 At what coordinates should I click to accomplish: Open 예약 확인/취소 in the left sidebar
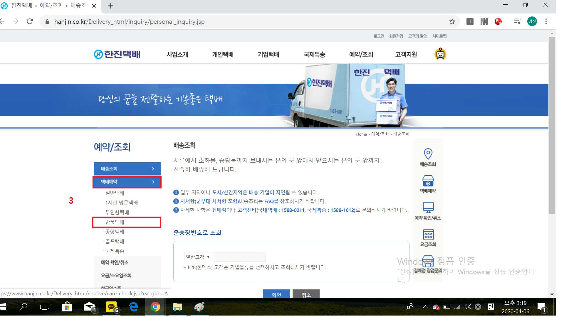coord(115,262)
